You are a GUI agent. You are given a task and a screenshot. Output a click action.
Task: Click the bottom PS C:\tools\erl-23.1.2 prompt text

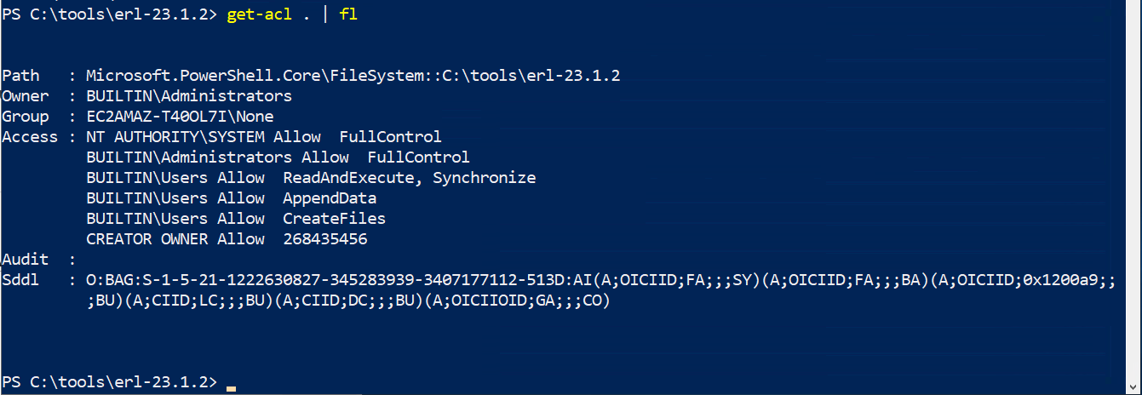(x=109, y=381)
